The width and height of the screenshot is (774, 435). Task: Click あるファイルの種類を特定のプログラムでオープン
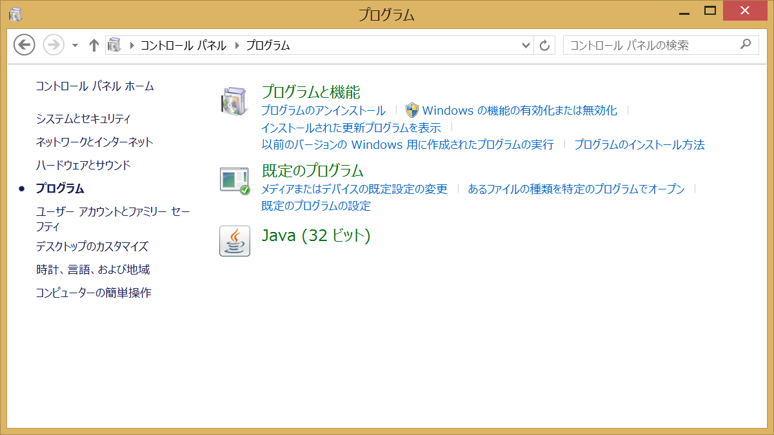(x=576, y=189)
